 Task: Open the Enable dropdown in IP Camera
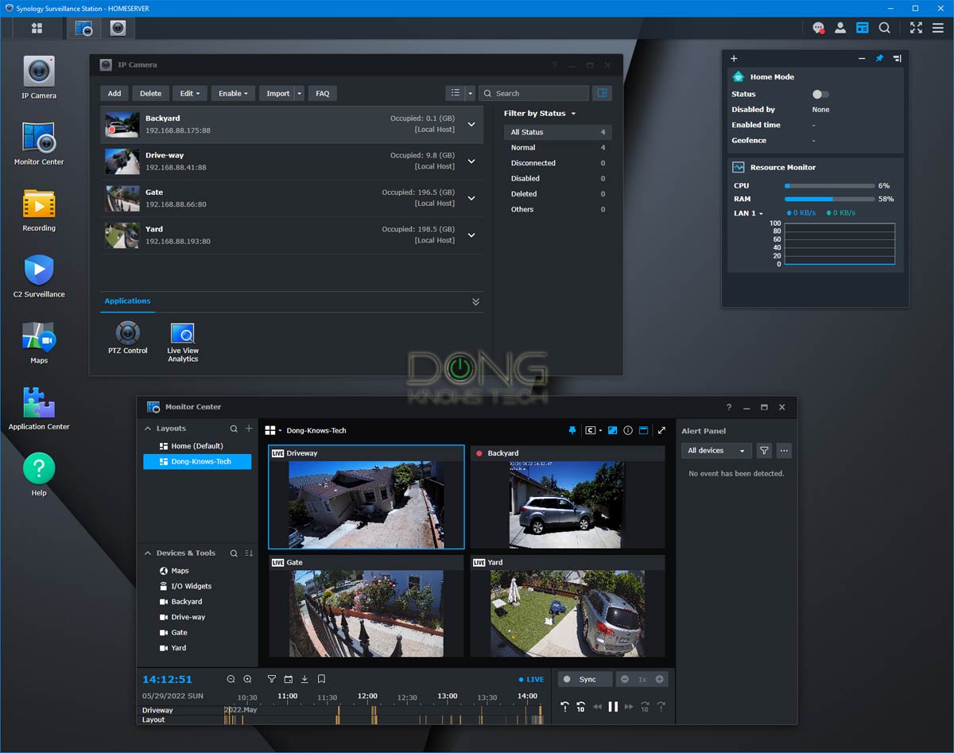tap(233, 93)
